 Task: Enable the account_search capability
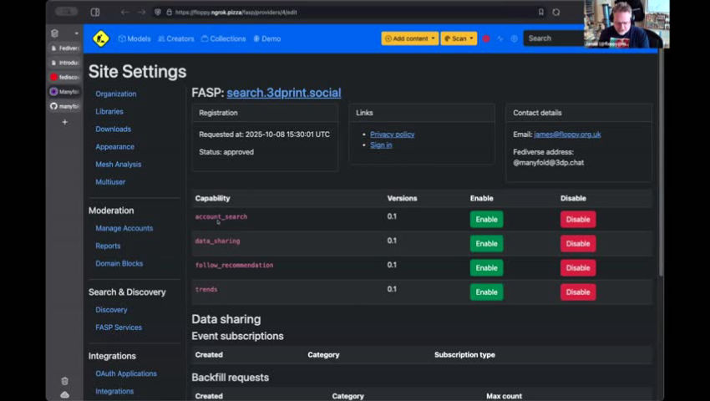click(486, 220)
